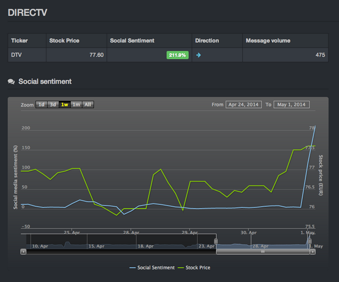Click the Stock Price column header
Image resolution: width=339 pixels, height=282 pixels.
tap(76, 41)
